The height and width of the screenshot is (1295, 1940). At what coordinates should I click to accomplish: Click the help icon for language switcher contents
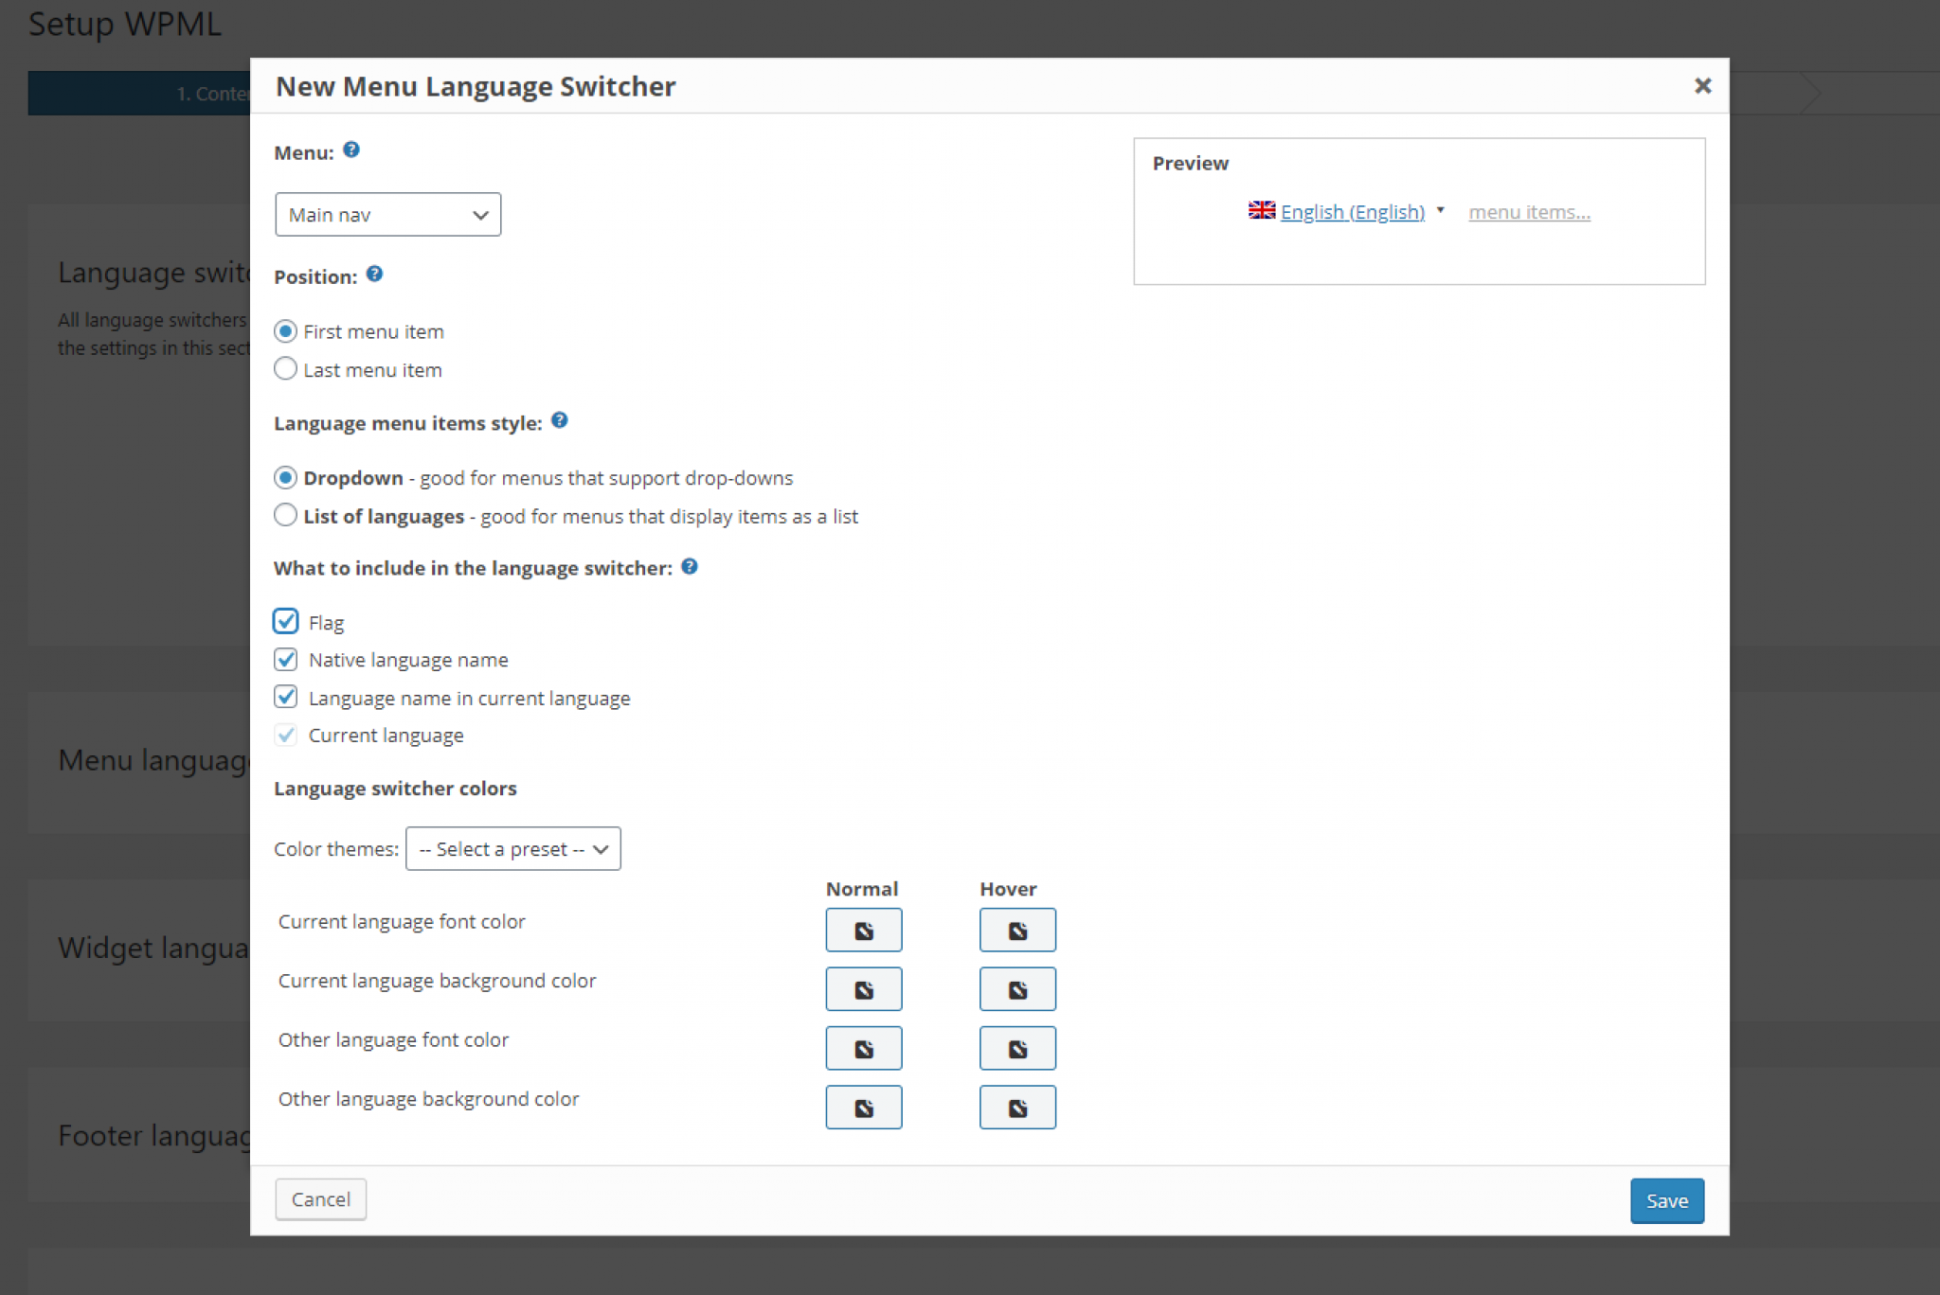690,566
